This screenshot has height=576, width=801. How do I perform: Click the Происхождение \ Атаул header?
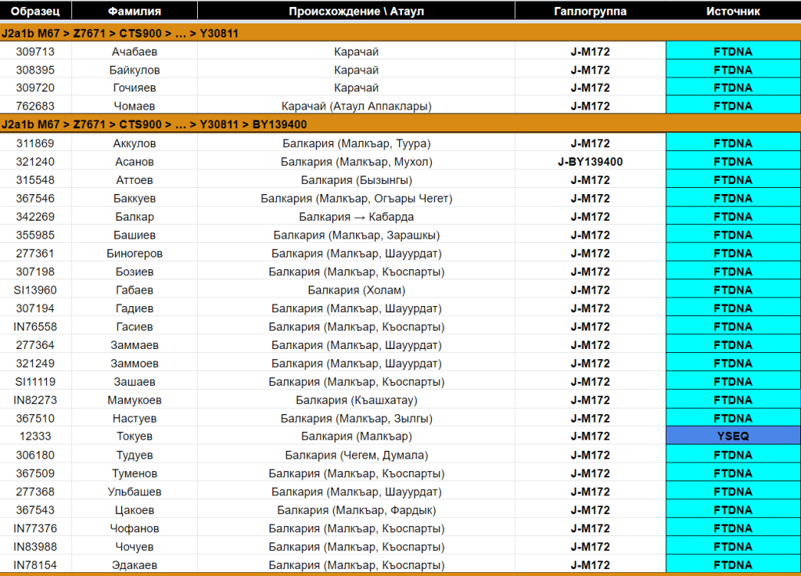pyautogui.click(x=356, y=11)
